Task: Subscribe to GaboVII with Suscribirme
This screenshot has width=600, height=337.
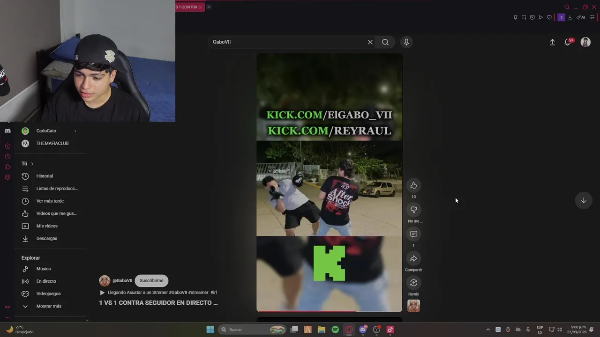Action: (151, 280)
